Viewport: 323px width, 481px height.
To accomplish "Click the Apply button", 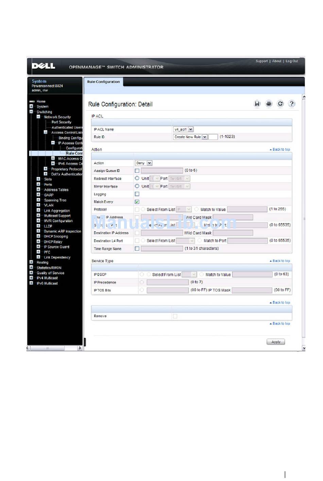I will [x=276, y=342].
